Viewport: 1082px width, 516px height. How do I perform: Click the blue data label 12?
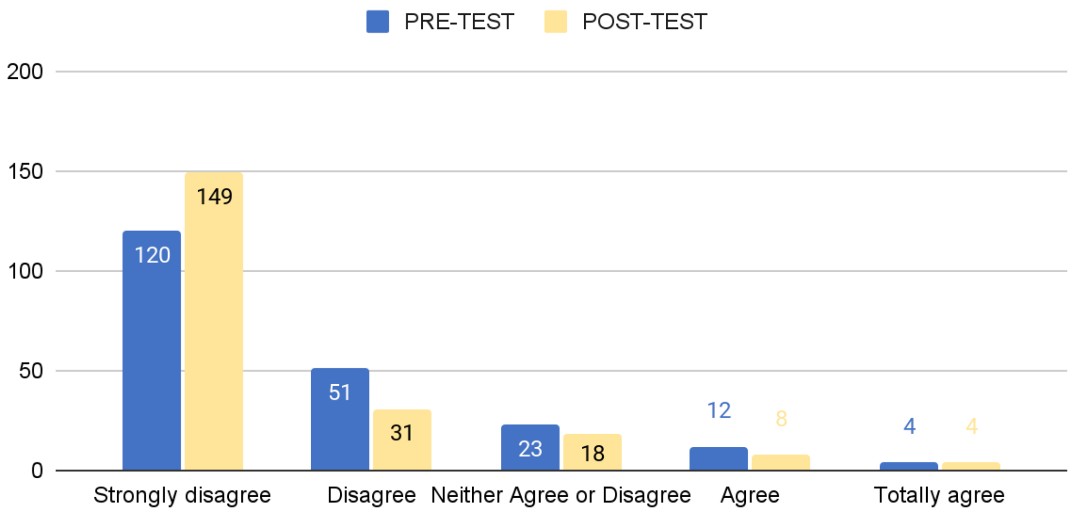[x=719, y=410]
